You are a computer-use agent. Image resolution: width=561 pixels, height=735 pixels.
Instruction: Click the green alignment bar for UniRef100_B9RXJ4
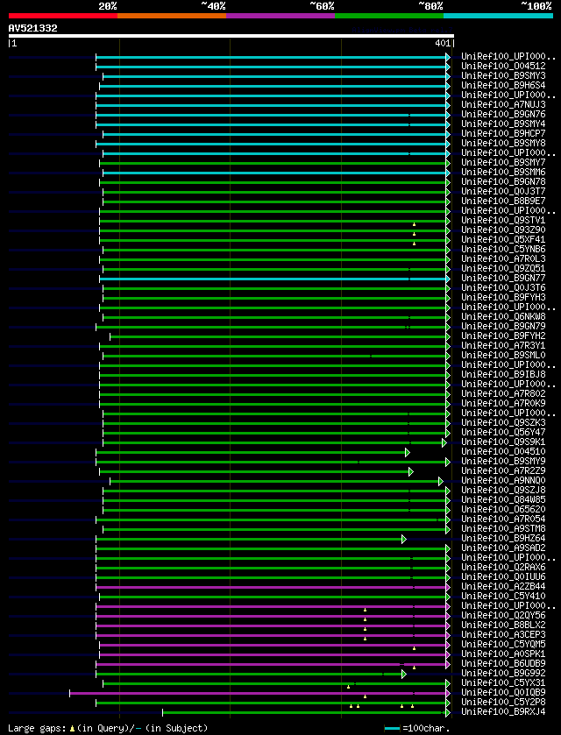coord(304,712)
